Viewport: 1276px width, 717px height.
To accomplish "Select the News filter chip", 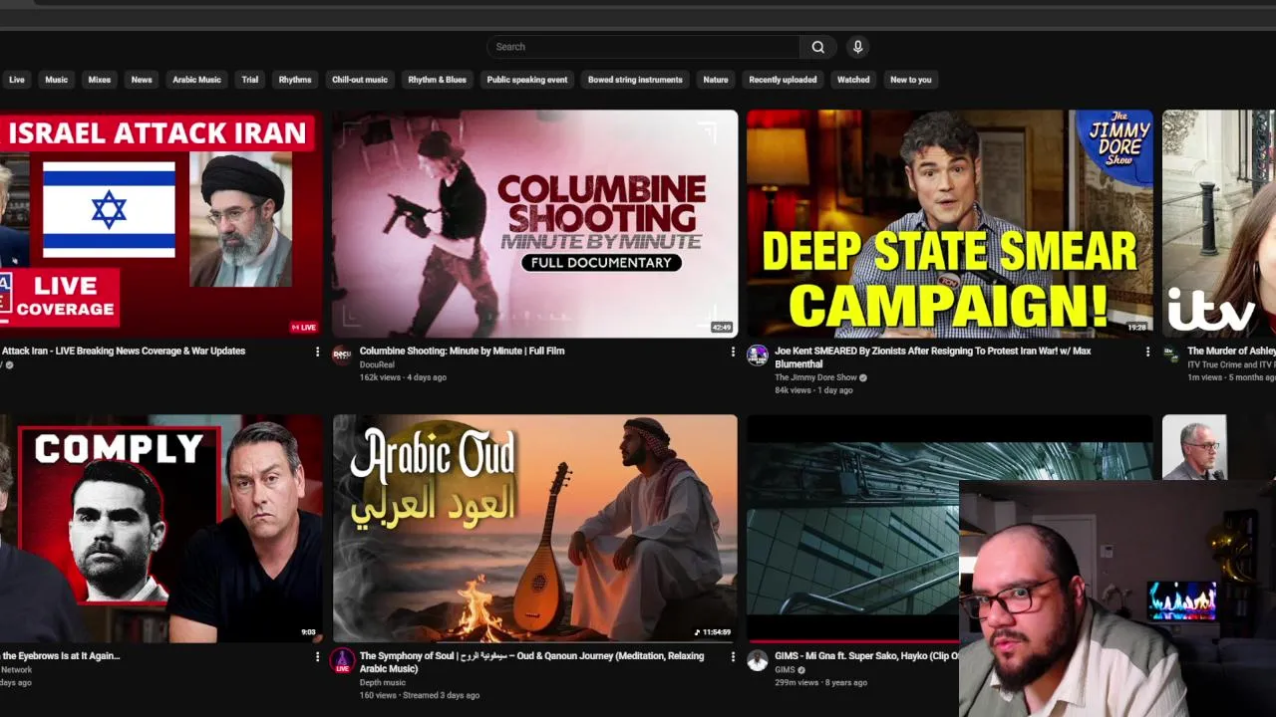I will (x=142, y=80).
